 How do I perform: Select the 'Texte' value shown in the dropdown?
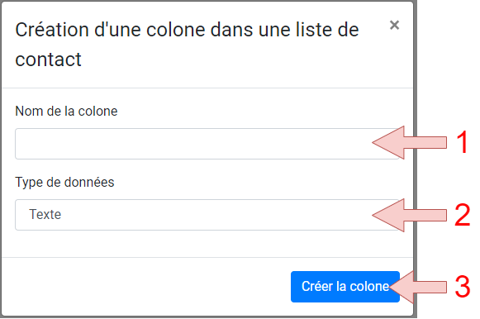(45, 214)
